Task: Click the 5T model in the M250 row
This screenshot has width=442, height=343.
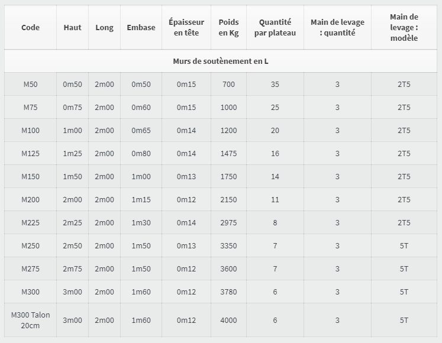Action: click(x=404, y=246)
